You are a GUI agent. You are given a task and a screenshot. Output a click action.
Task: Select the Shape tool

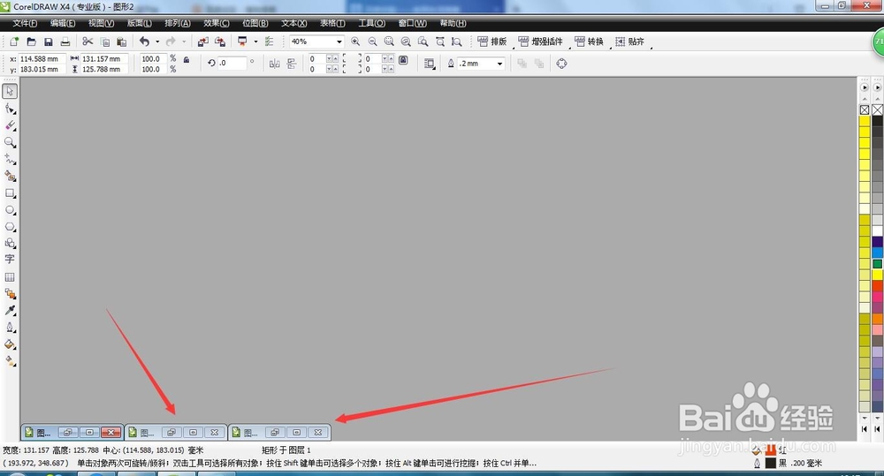pos(10,108)
